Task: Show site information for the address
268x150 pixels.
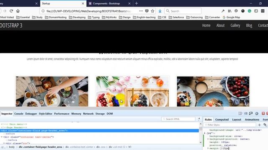Action: pyautogui.click(x=43, y=11)
